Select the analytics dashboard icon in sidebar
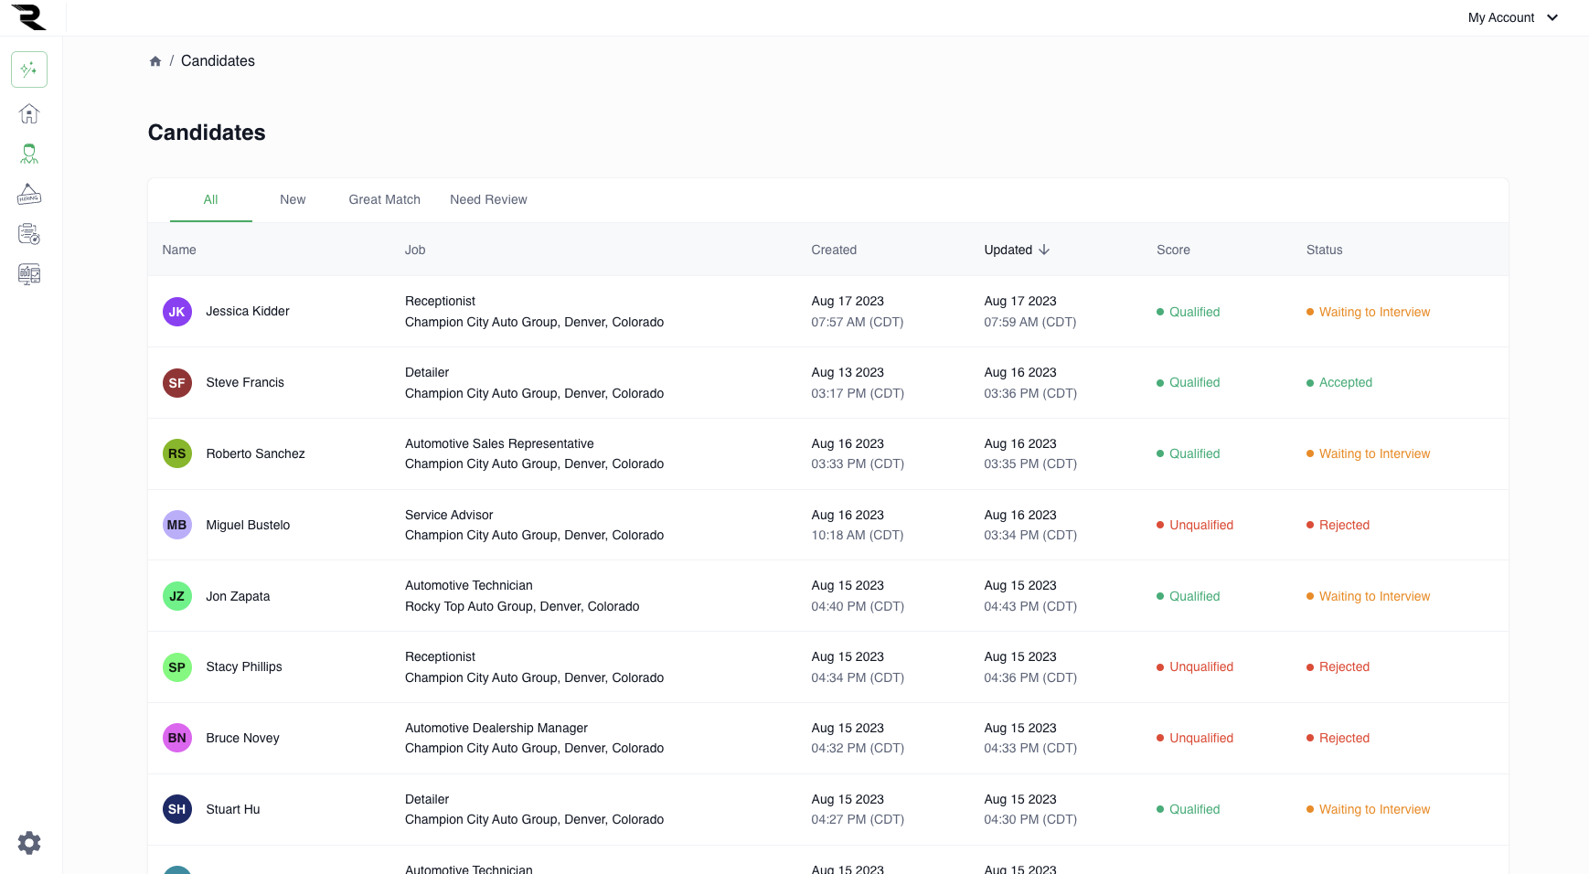1589x874 pixels. pyautogui.click(x=28, y=274)
